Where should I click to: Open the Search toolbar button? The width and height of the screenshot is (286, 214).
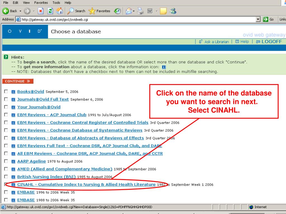(76, 11)
